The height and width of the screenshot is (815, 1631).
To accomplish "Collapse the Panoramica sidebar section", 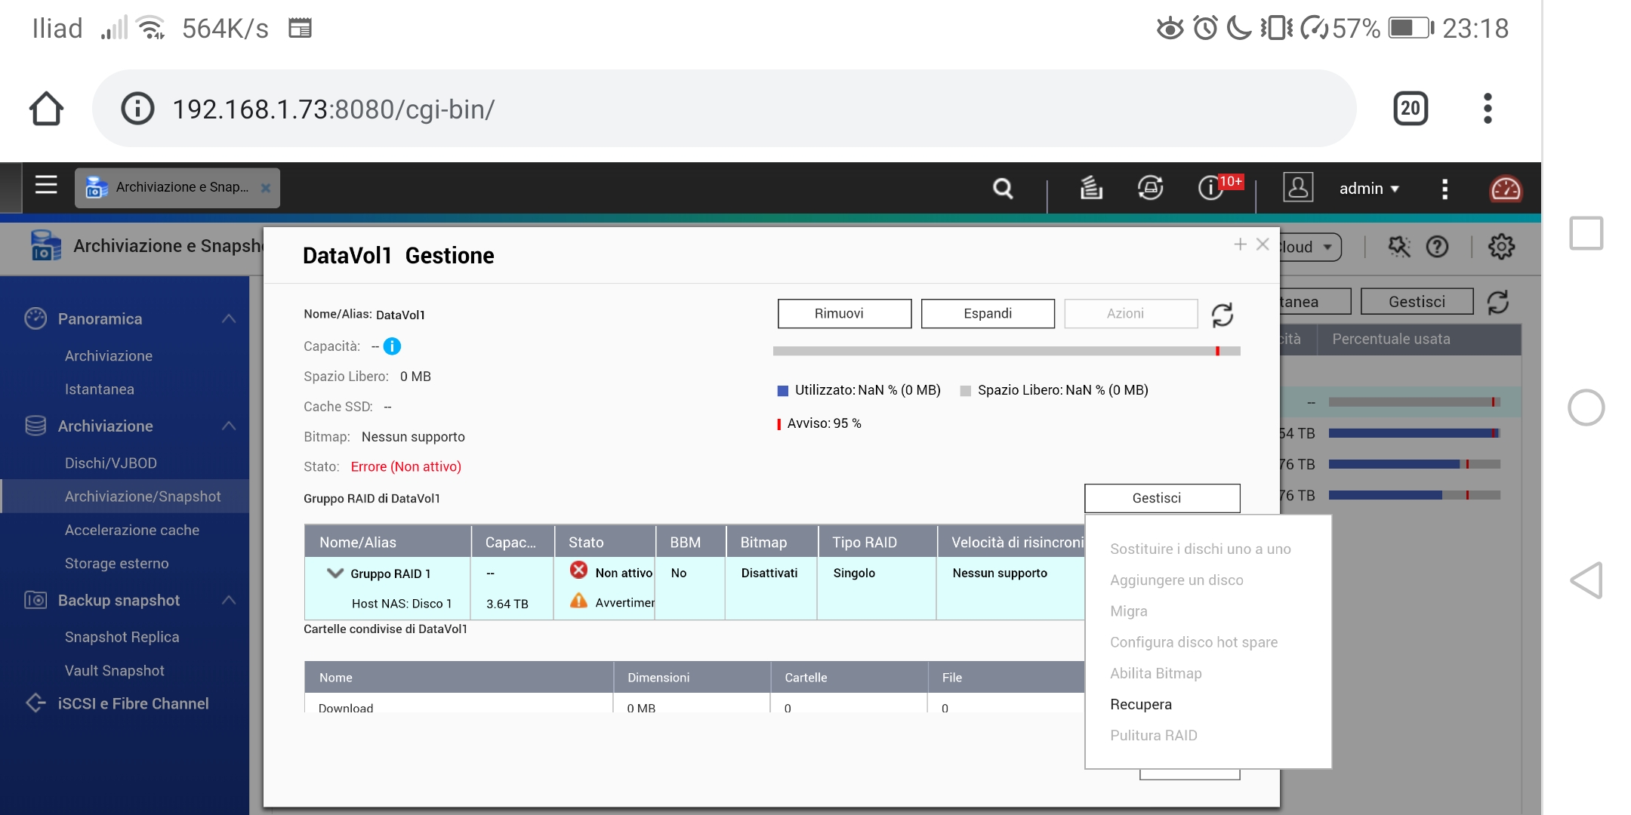I will point(229,318).
